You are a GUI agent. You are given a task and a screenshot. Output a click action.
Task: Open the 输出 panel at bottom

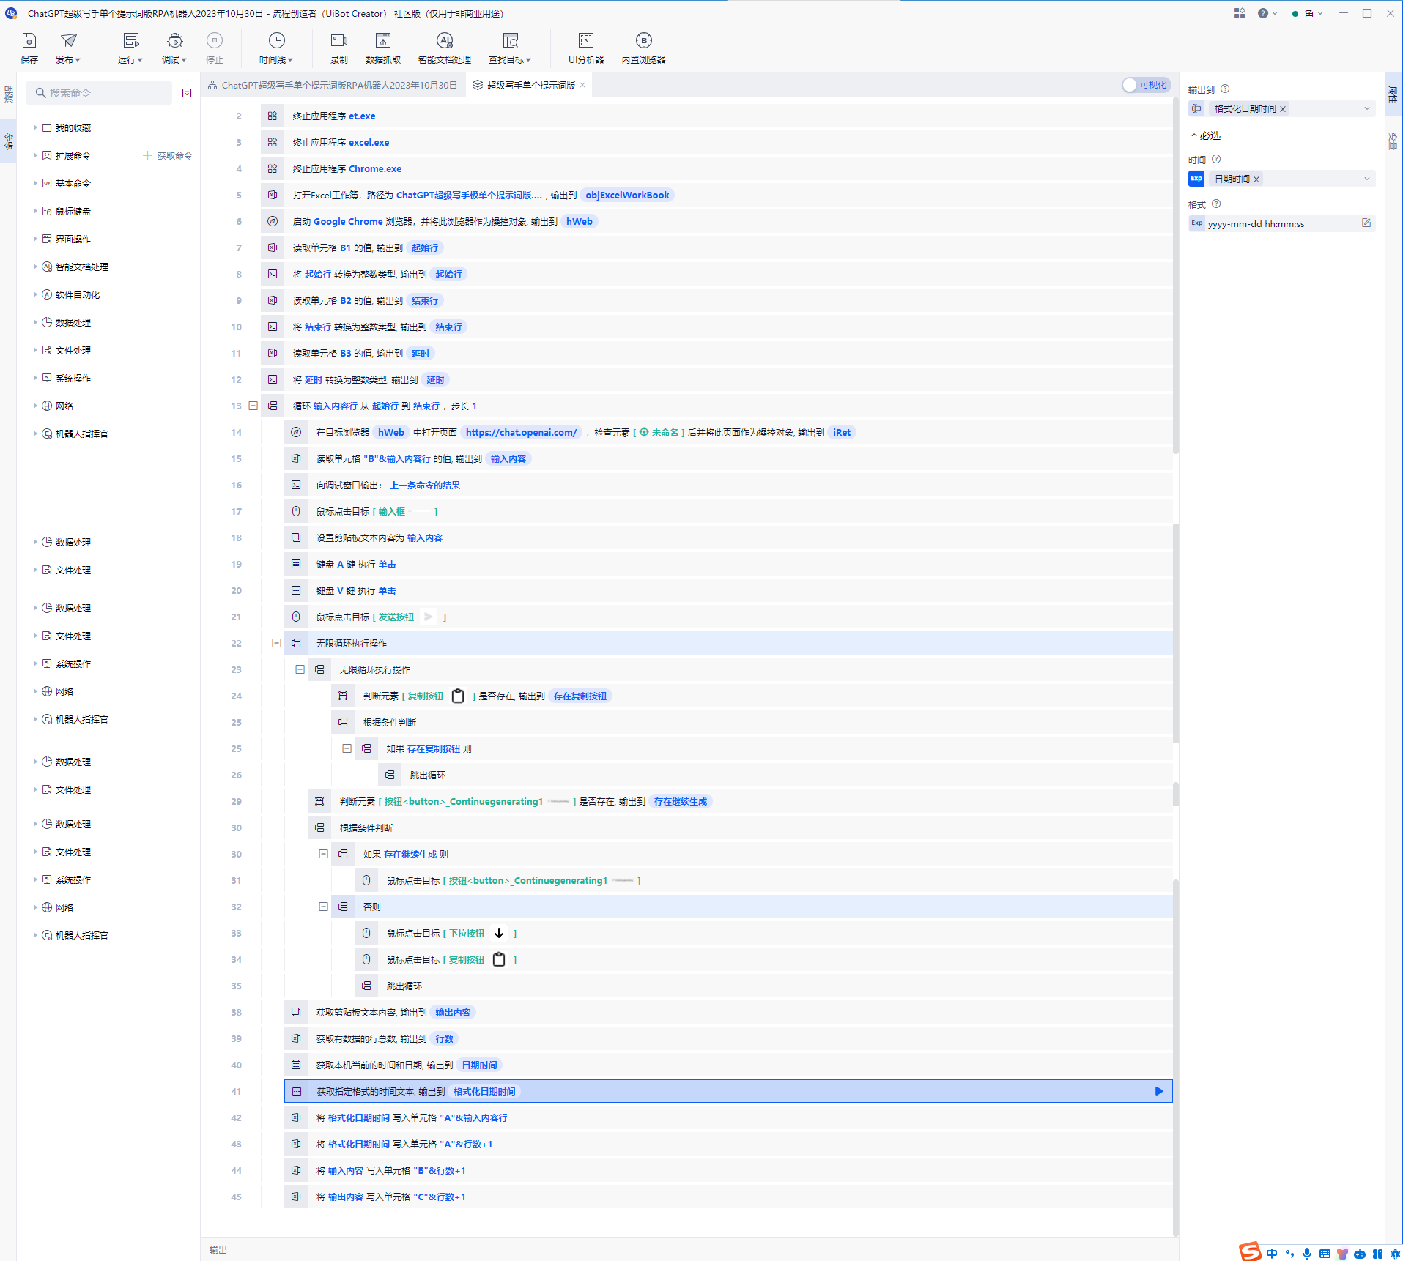click(x=218, y=1250)
